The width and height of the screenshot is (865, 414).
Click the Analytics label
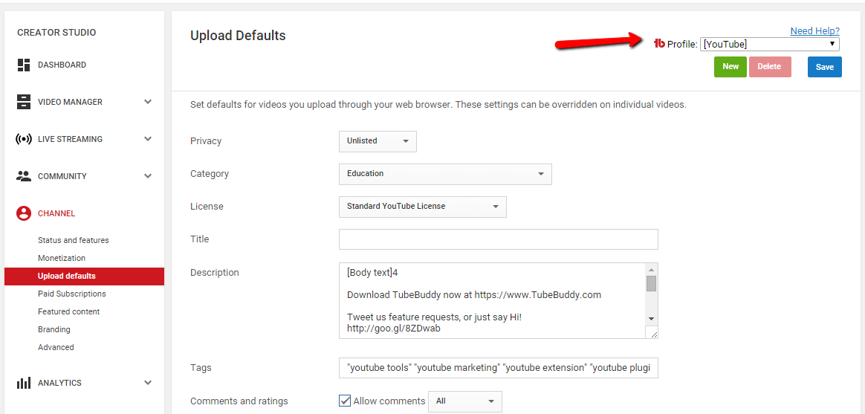point(59,383)
